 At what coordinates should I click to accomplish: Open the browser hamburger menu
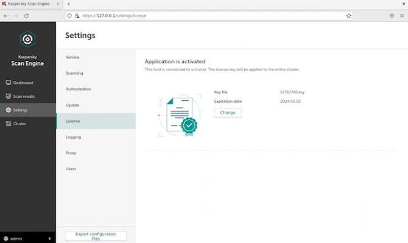pos(402,16)
